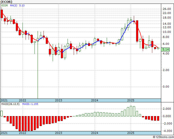Click the first red candlestick of 2021
The image size is (174, 139).
(2, 14)
